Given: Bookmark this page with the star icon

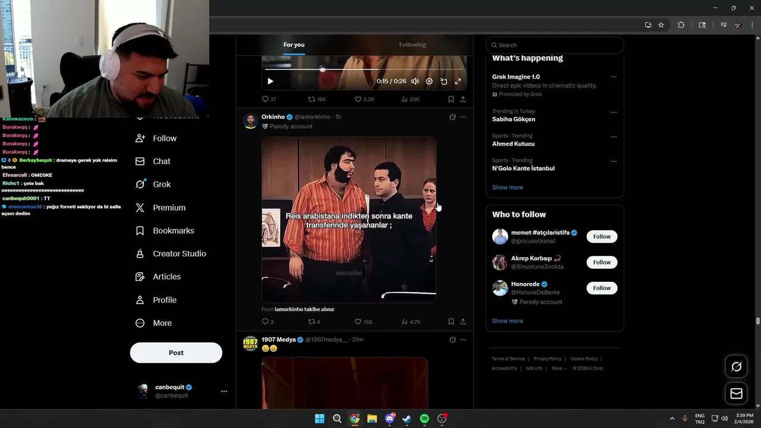Looking at the screenshot, I should click(x=661, y=25).
